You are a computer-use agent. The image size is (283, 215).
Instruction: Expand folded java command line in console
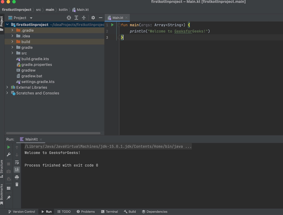[x=108, y=146]
